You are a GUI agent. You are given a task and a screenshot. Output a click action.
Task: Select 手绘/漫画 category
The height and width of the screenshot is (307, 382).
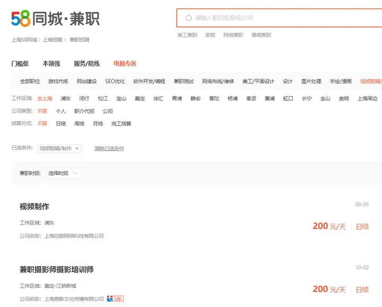point(341,82)
